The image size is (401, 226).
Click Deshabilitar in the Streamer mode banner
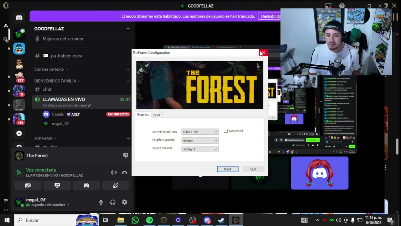pyautogui.click(x=269, y=16)
